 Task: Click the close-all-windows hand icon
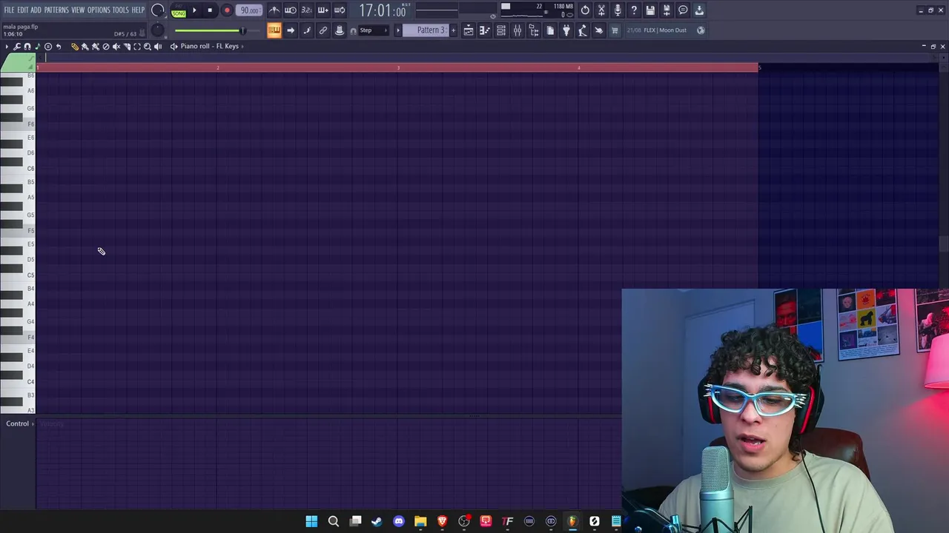(599, 30)
